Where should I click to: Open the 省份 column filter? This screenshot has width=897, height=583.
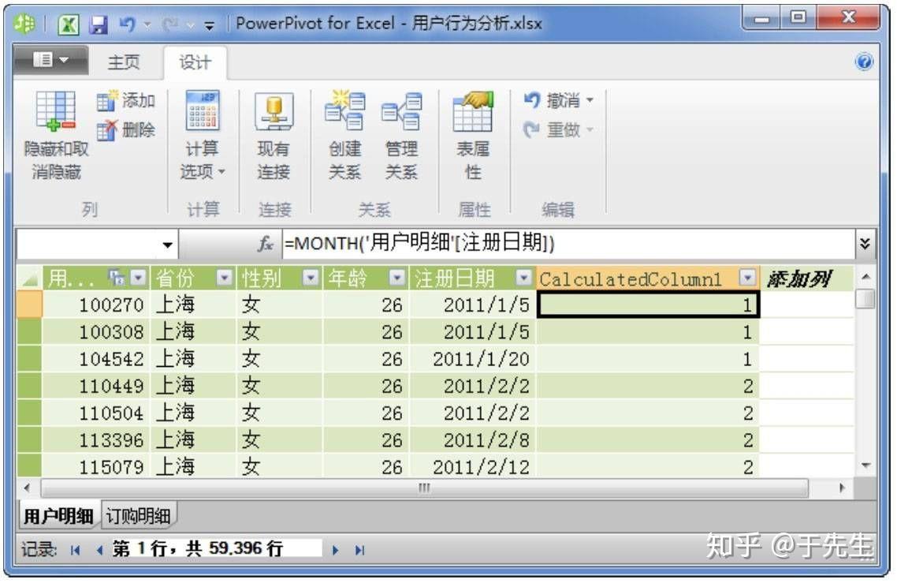click(224, 278)
